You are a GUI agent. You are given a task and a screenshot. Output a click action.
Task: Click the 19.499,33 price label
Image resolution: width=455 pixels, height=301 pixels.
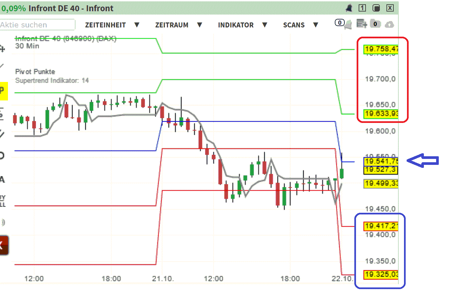[381, 183]
